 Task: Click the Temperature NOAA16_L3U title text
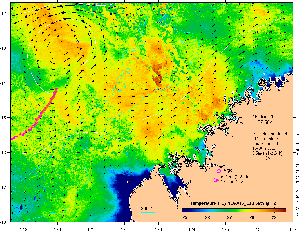pyautogui.click(x=233, y=203)
